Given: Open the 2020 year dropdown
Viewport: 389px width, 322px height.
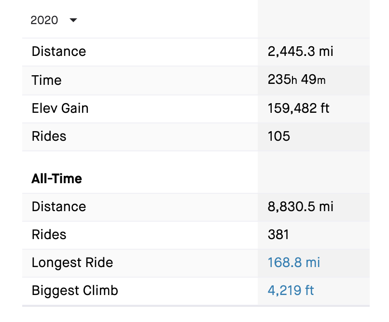Looking at the screenshot, I should coord(54,20).
